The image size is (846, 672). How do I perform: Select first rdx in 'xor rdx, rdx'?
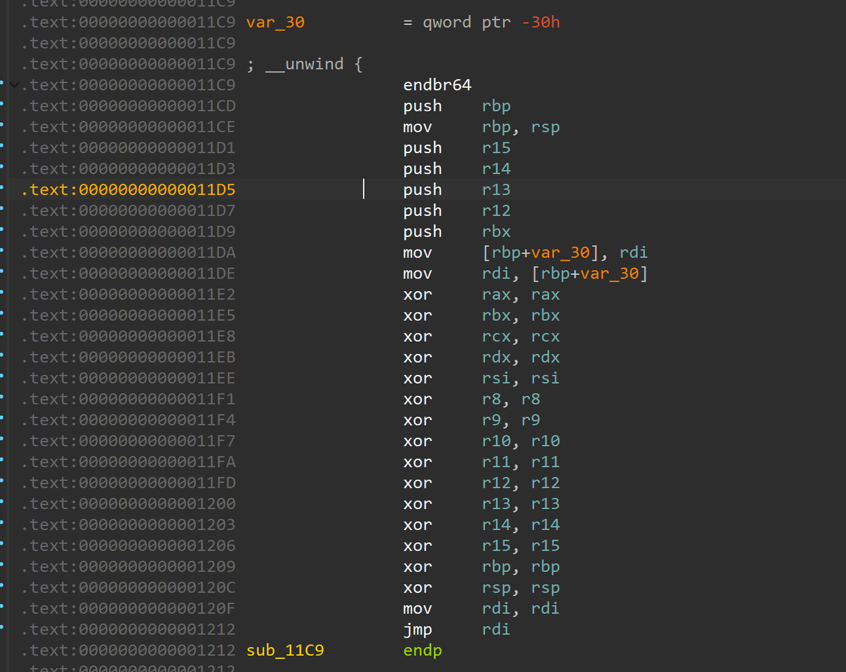point(496,358)
